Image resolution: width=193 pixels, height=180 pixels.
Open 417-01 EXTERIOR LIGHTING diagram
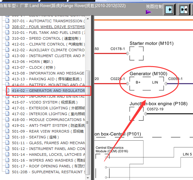48,108
